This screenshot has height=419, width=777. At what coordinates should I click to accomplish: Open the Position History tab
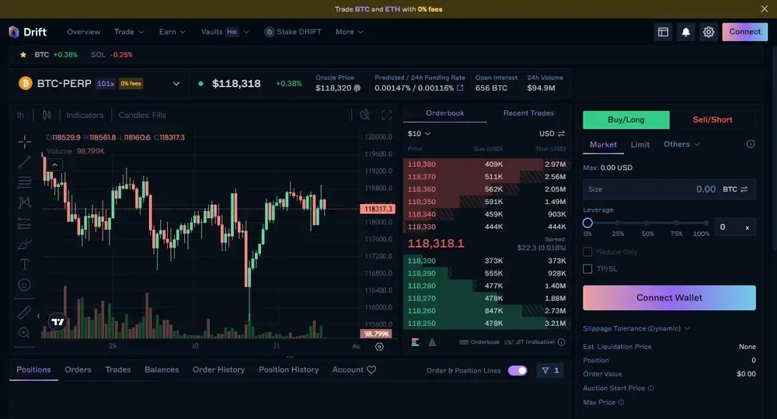coord(288,369)
